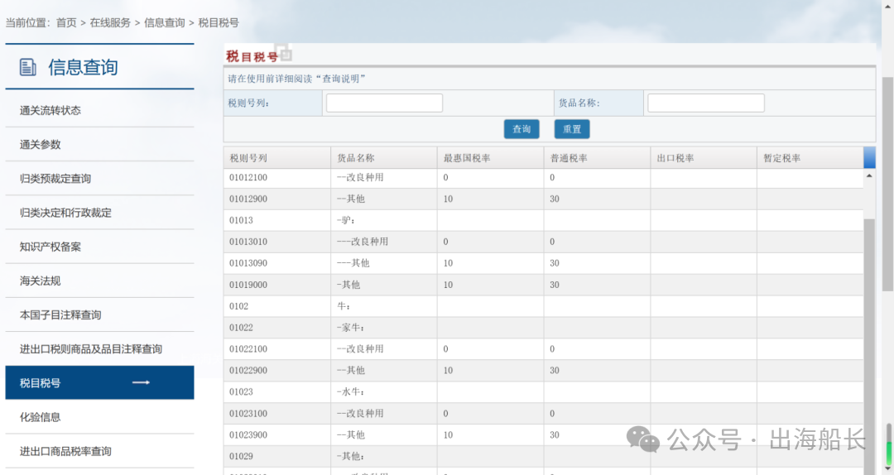
Task: Click the 重置 reset button
Action: pyautogui.click(x=572, y=129)
